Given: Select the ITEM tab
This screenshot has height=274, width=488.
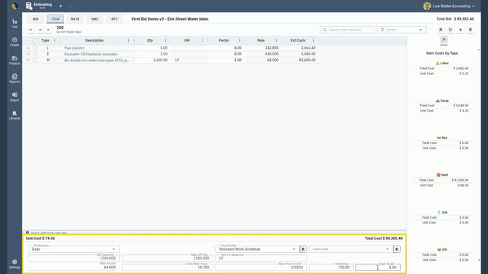Looking at the screenshot, I should [x=55, y=19].
